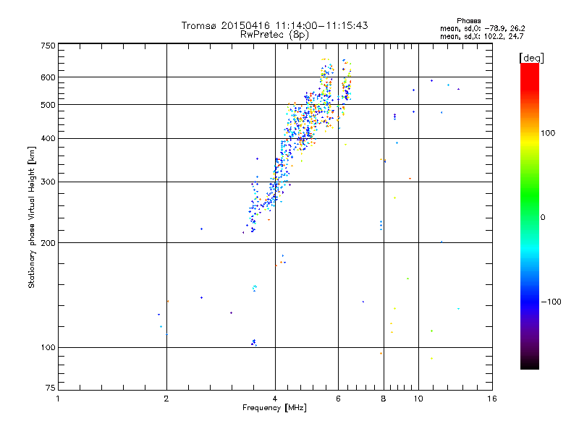Click the phase color bar
Image resolution: width=579 pixels, height=434 pixels.
point(530,216)
